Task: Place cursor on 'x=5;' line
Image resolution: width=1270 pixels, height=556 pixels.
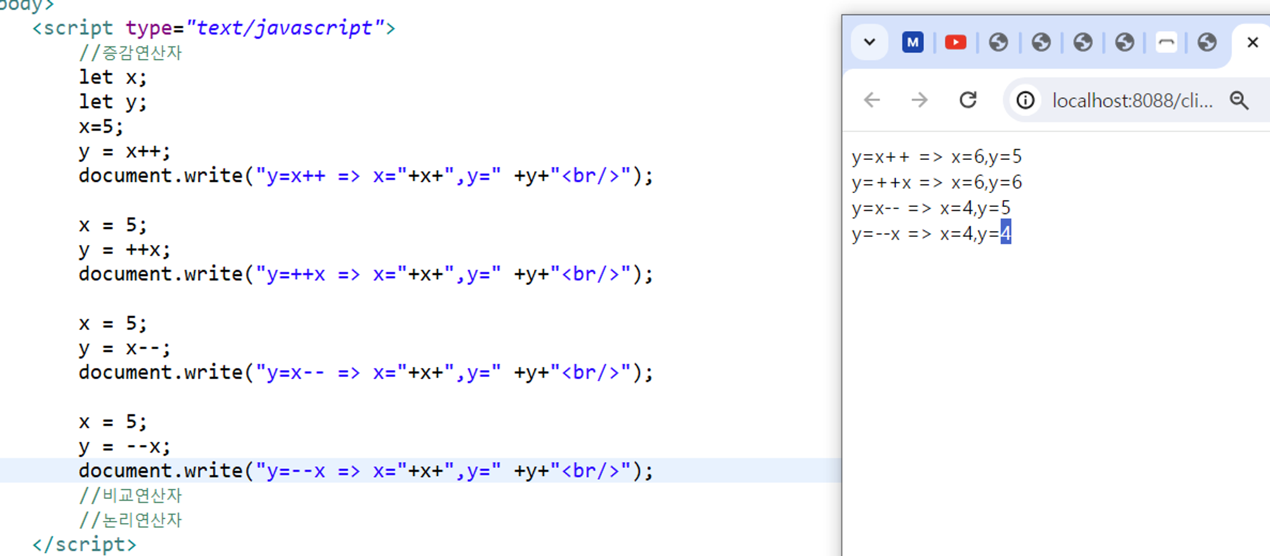Action: point(101,126)
